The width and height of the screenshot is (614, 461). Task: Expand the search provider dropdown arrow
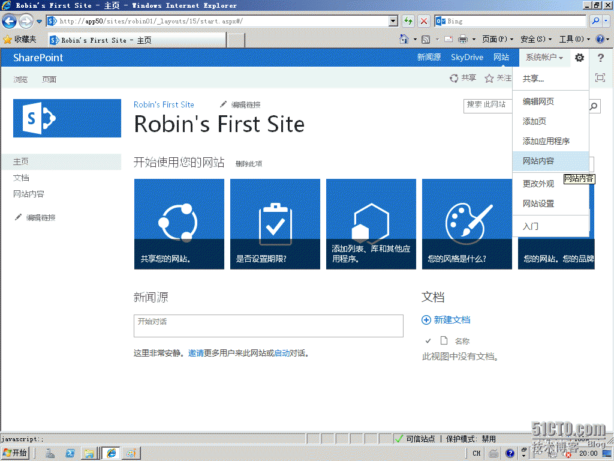(x=607, y=21)
